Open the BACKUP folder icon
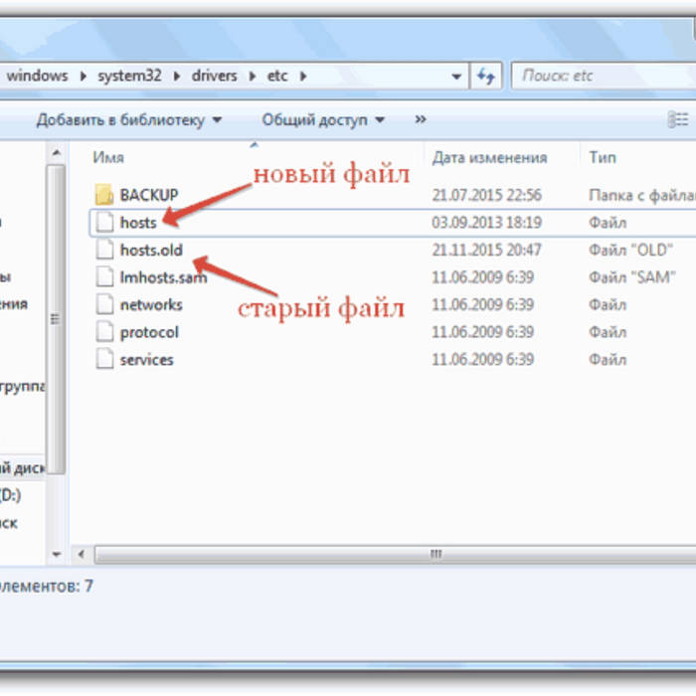The height and width of the screenshot is (696, 696). tap(104, 195)
